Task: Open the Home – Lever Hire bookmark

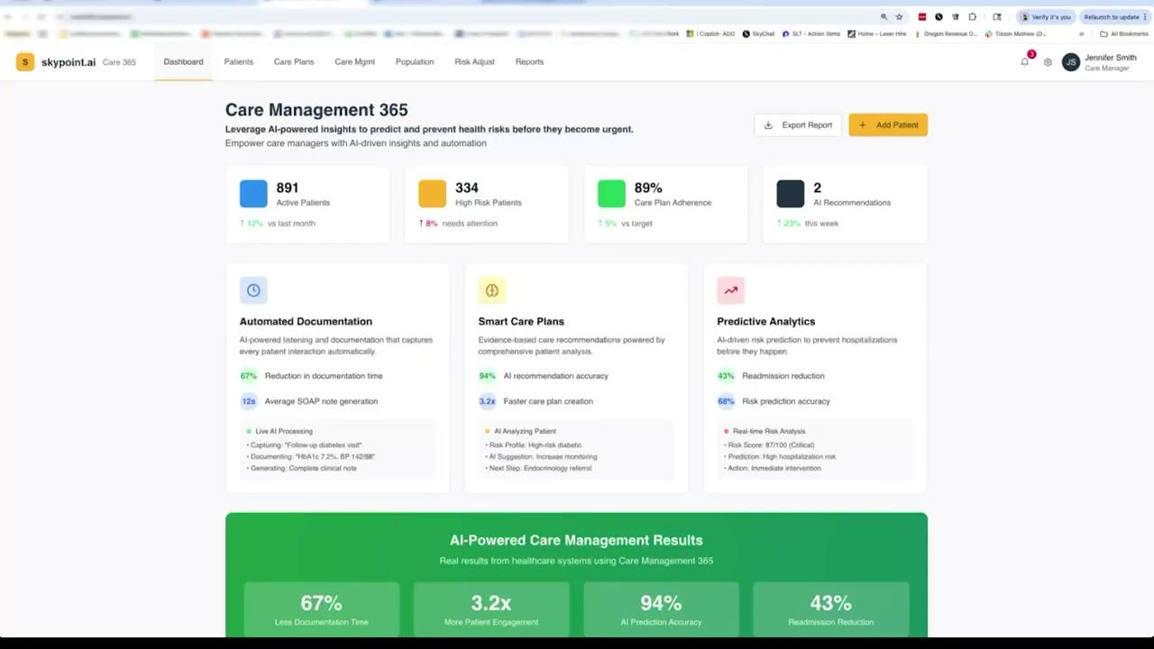Action: coord(877,34)
